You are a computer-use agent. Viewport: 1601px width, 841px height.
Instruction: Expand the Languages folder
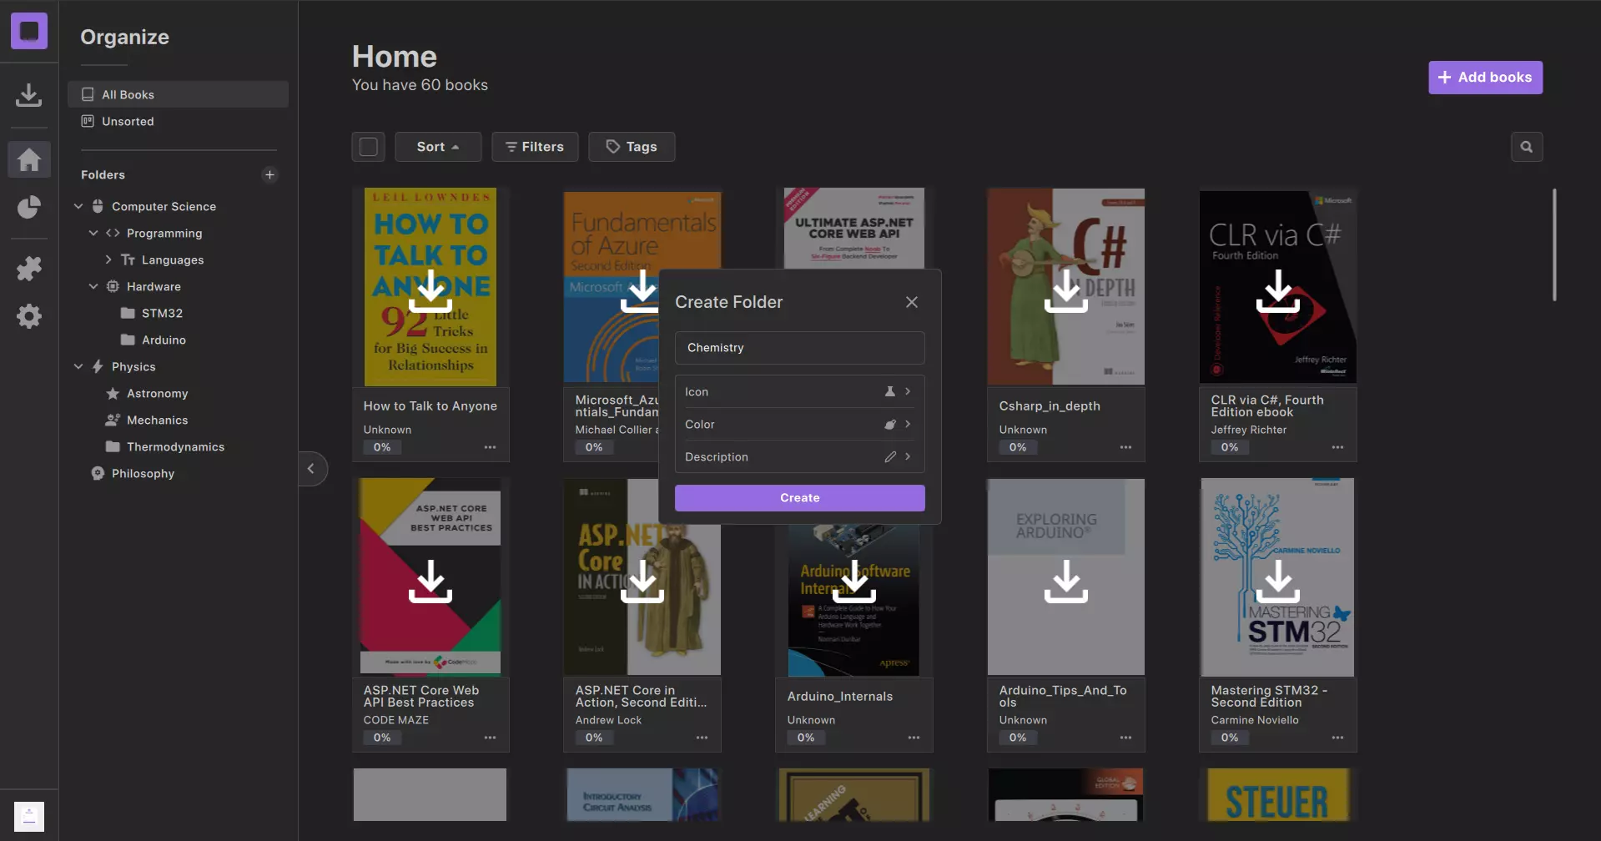pyautogui.click(x=108, y=259)
